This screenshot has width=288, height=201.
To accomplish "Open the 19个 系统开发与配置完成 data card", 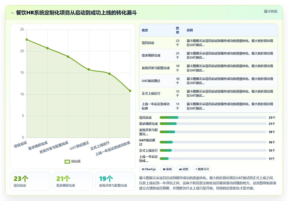I will coord(115,181).
